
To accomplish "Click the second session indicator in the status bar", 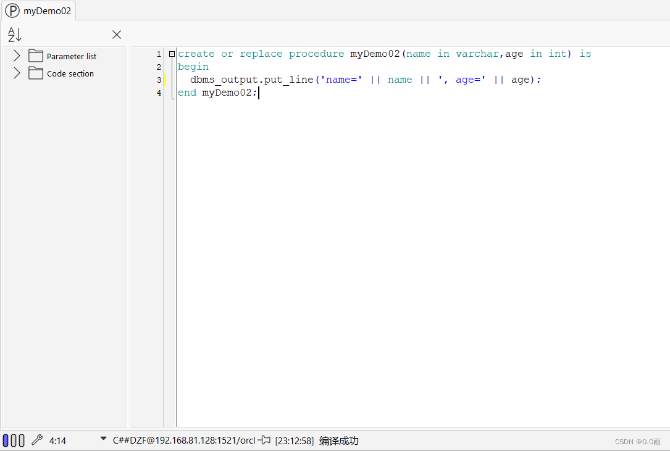I will (x=14, y=440).
